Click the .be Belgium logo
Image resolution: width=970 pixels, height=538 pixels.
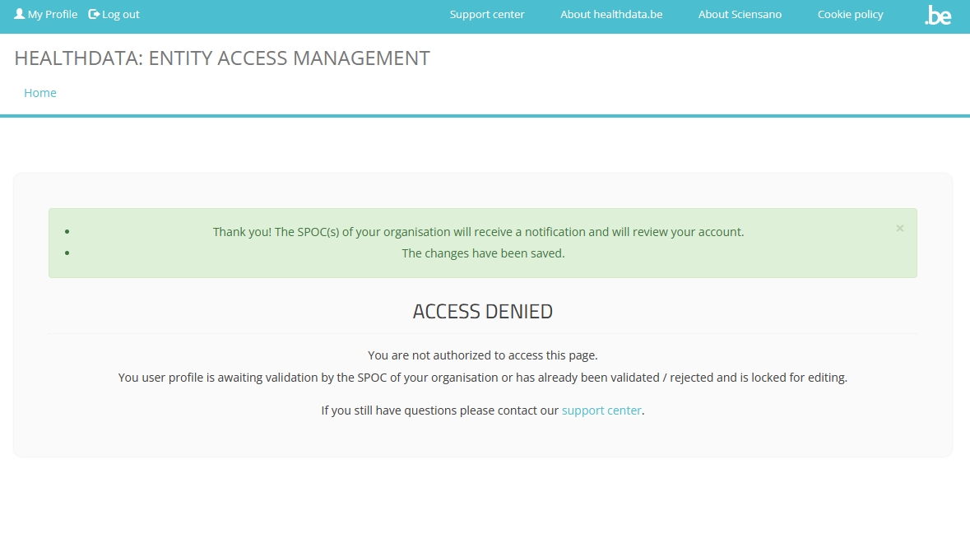coord(937,15)
